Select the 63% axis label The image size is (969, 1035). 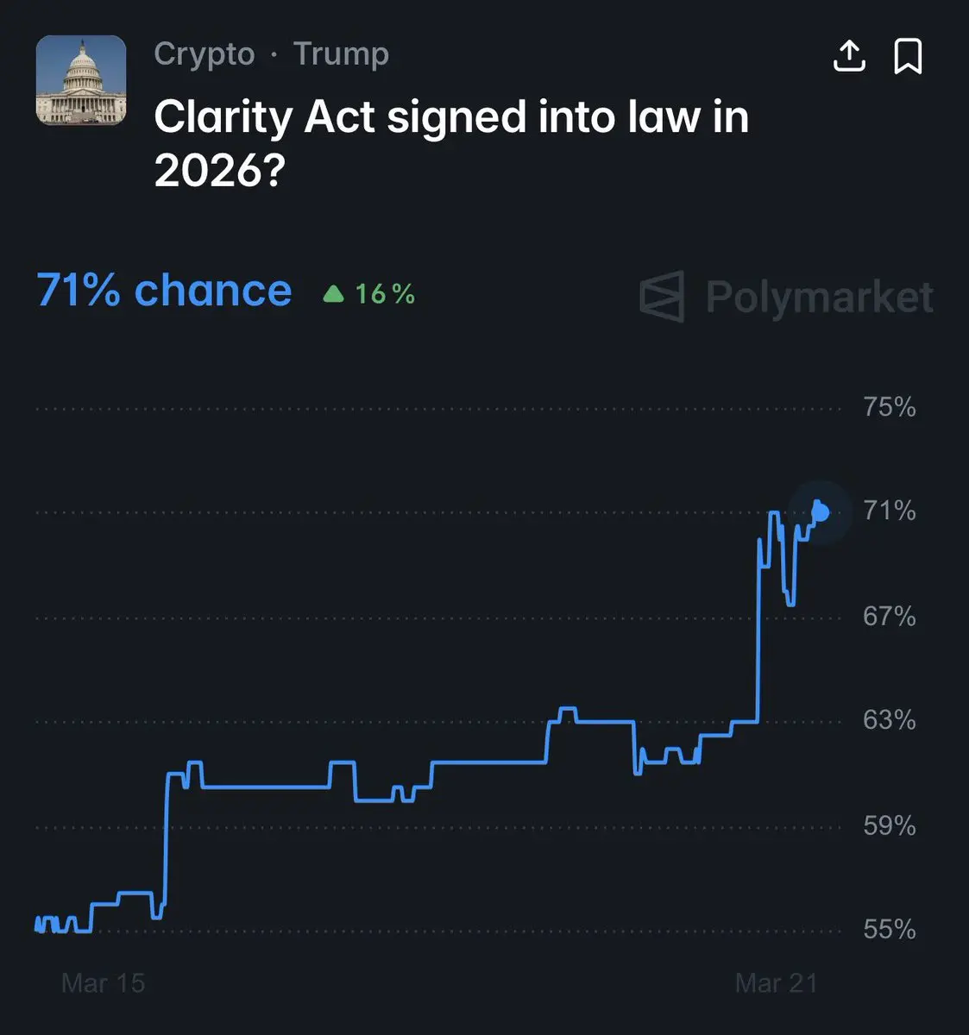pos(890,720)
